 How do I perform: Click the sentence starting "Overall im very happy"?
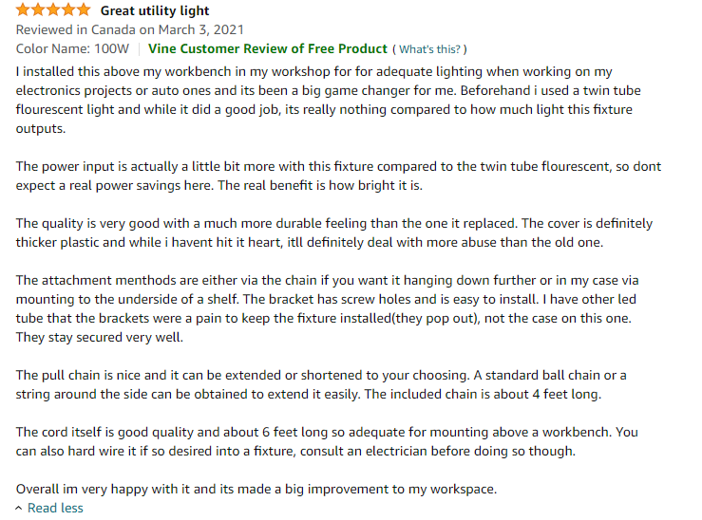click(x=256, y=490)
